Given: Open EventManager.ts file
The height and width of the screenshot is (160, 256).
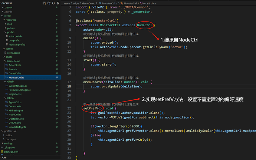Looking at the screenshot, I should coord(18,86).
